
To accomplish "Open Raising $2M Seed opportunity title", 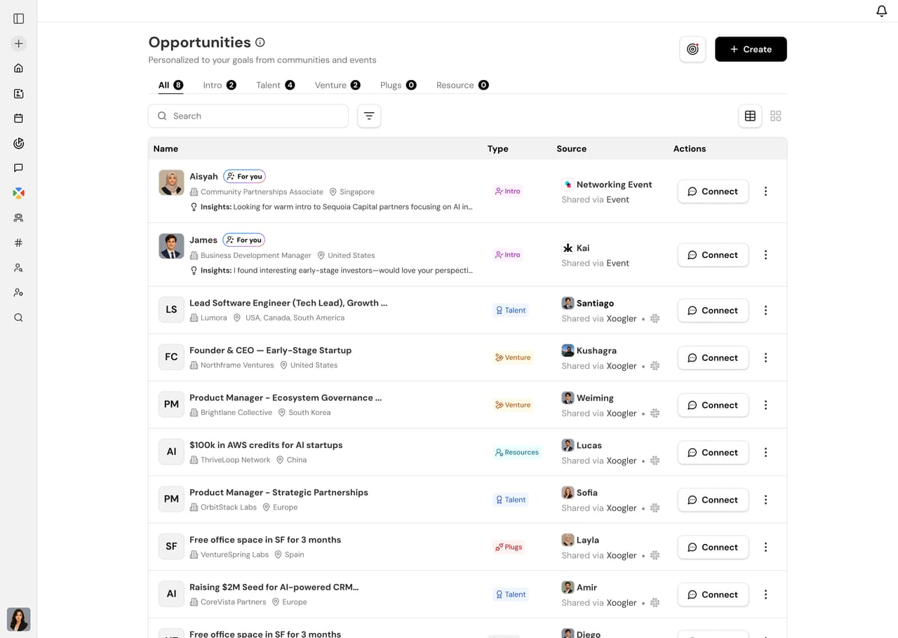I will 274,587.
